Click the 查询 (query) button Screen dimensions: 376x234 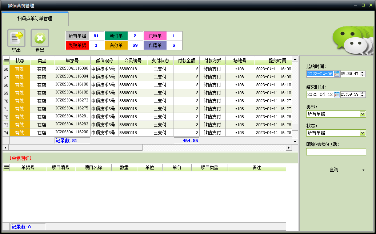pyautogui.click(x=334, y=170)
